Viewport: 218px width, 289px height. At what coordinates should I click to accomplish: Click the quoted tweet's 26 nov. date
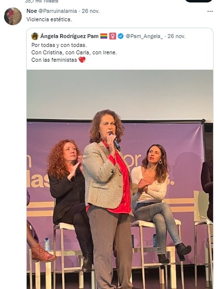tap(176, 36)
